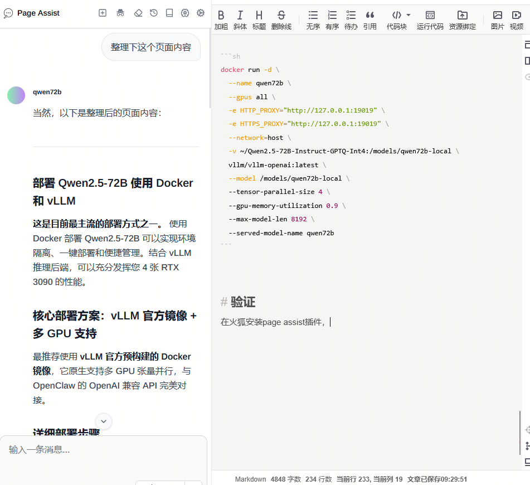
Task: Start a new chat in Page Assist
Action: (x=103, y=13)
